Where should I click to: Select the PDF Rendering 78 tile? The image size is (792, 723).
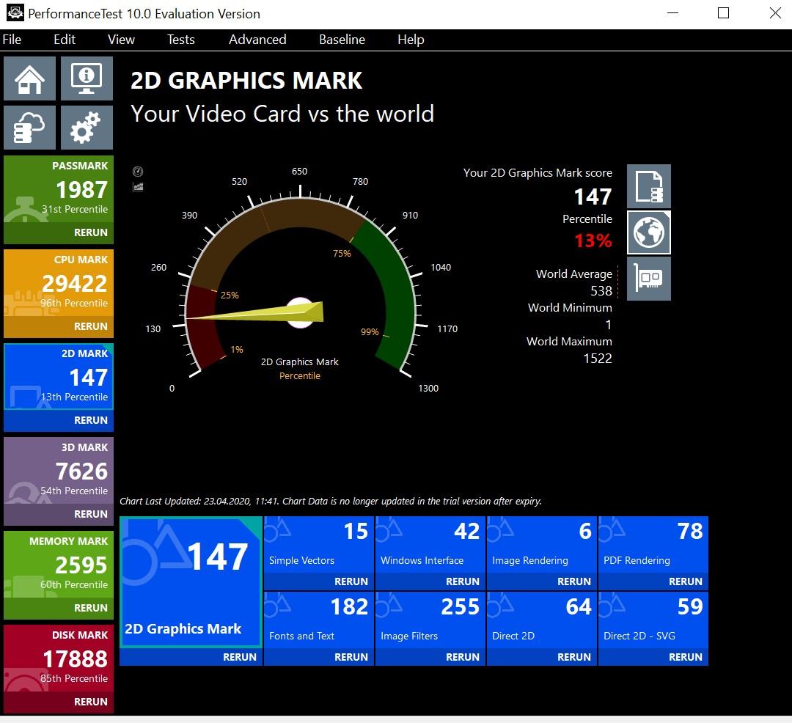(x=653, y=545)
